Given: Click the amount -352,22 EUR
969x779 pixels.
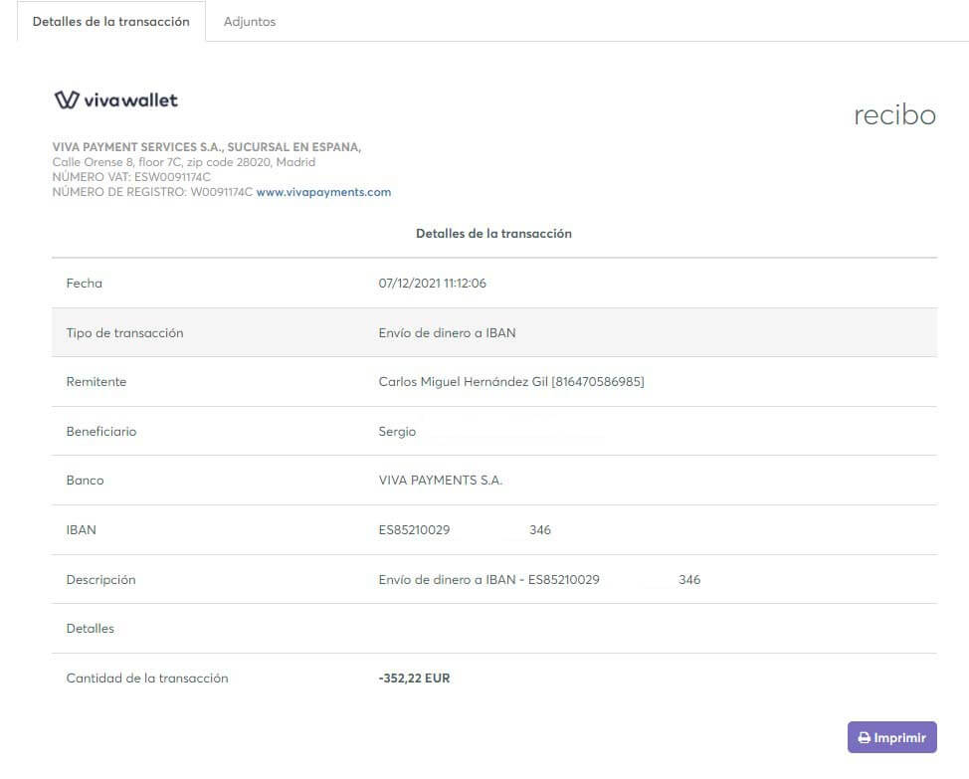Looking at the screenshot, I should coord(414,678).
